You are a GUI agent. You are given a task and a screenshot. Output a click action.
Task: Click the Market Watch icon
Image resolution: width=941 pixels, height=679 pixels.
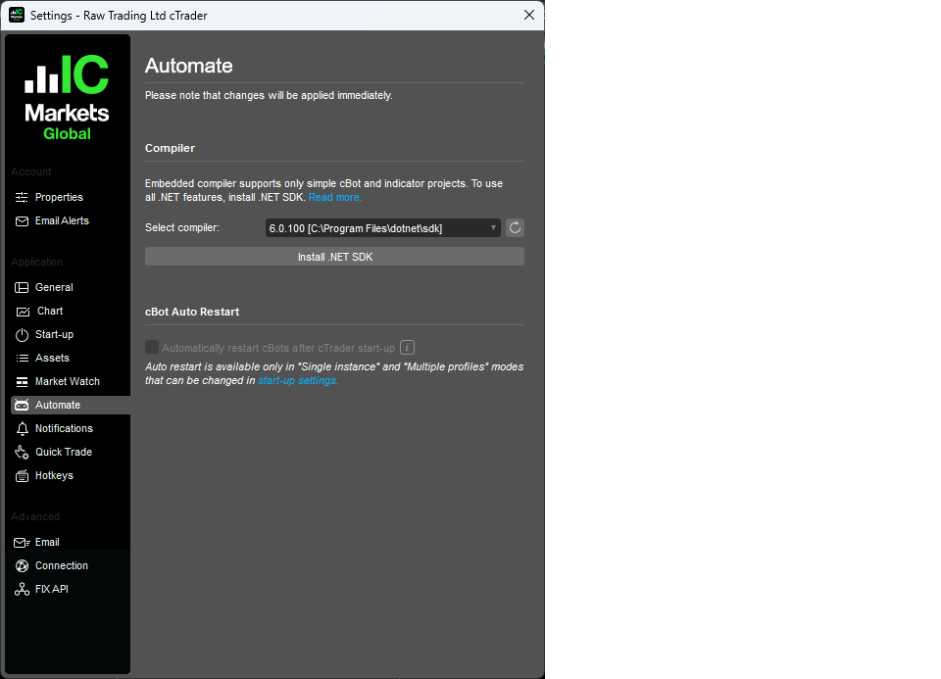[x=22, y=381]
